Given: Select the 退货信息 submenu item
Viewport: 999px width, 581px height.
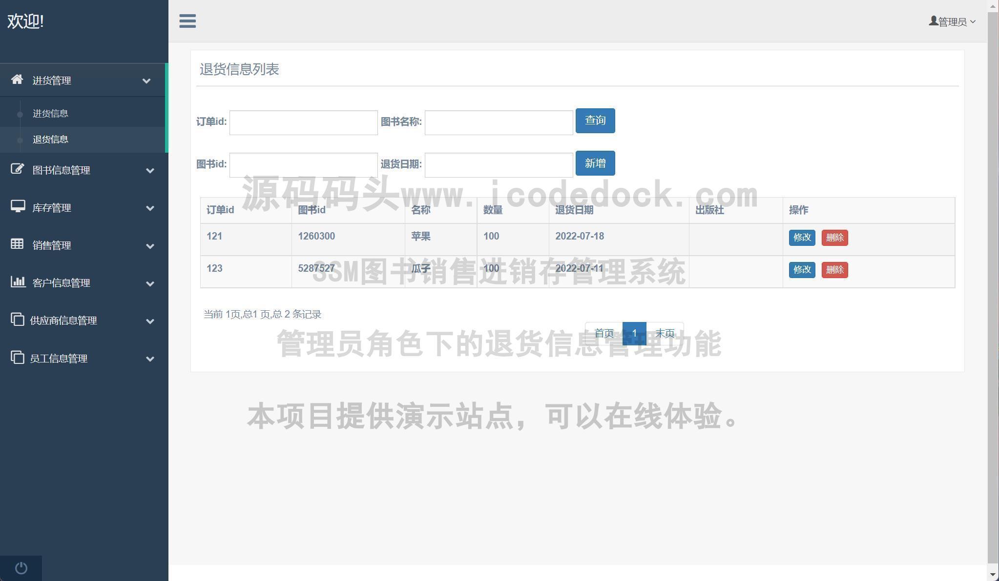Looking at the screenshot, I should 50,140.
